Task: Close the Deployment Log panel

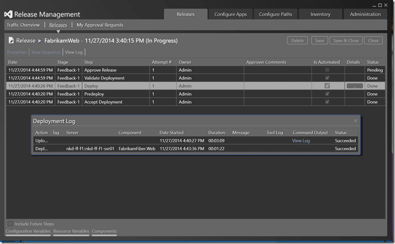Action: (x=355, y=121)
